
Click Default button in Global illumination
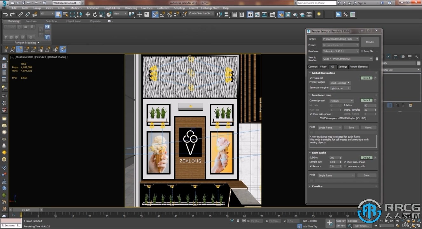tap(367, 78)
